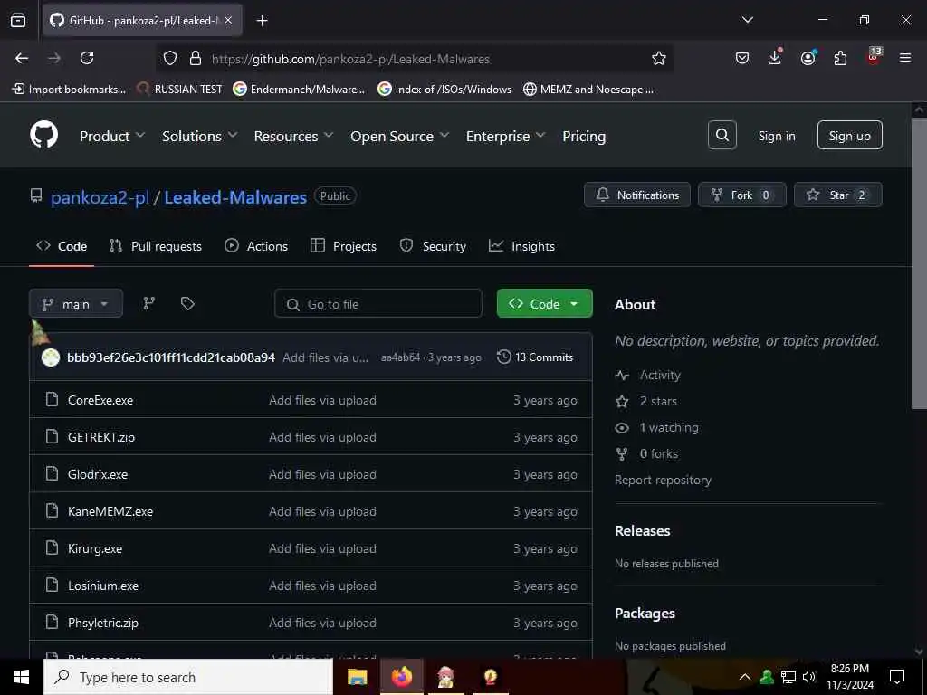The height and width of the screenshot is (695, 927).
Task: Open the volume speaker tray icon
Action: [x=809, y=677]
